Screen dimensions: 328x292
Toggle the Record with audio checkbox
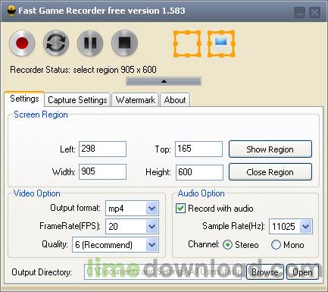(x=180, y=209)
